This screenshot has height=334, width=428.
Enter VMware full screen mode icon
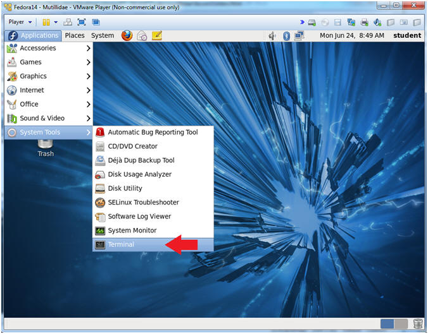(x=82, y=22)
